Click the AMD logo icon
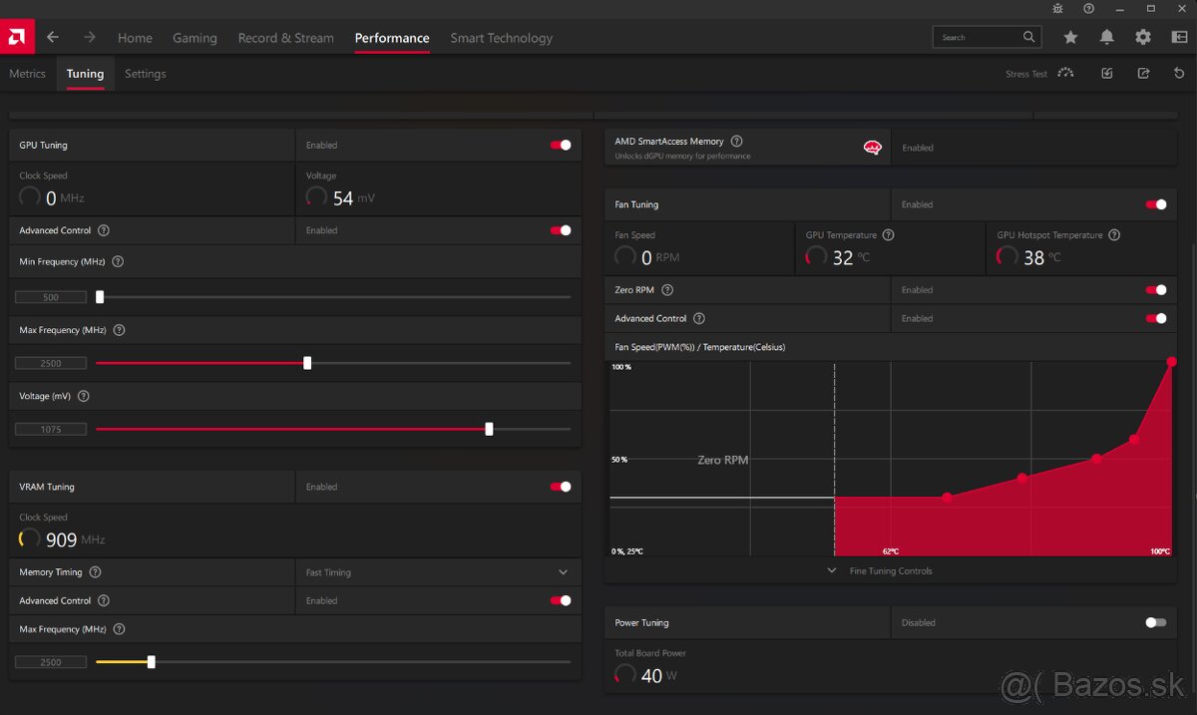 tap(17, 38)
